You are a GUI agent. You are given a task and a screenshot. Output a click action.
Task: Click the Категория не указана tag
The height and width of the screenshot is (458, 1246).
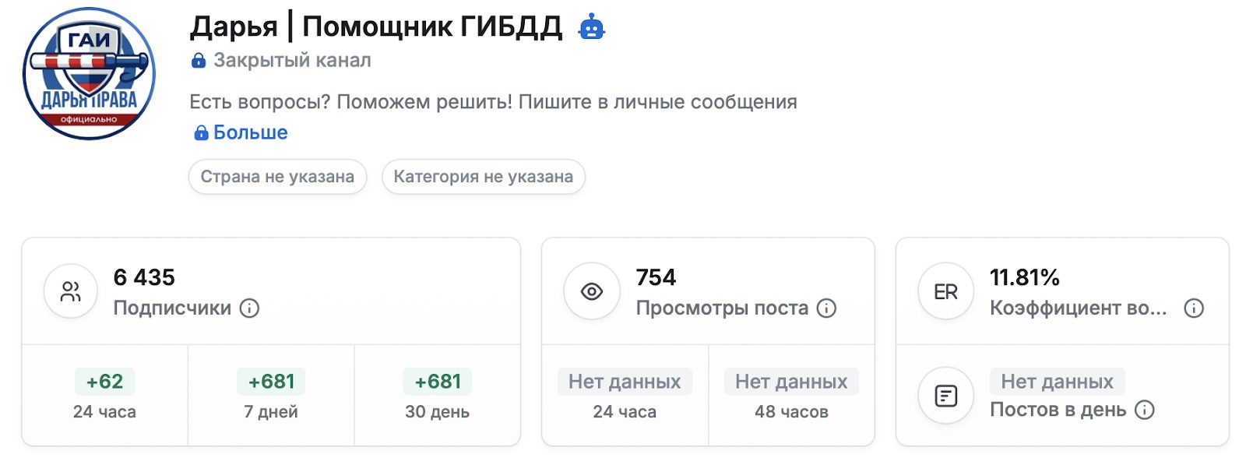(x=483, y=177)
